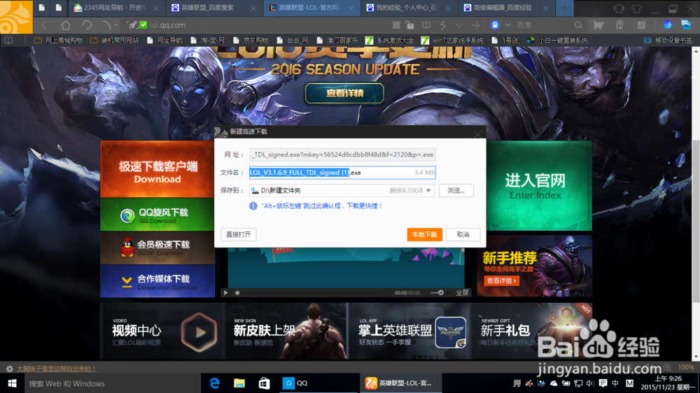The image size is (700, 393).
Task: Click the search magnifier icon
Action: click(578, 25)
